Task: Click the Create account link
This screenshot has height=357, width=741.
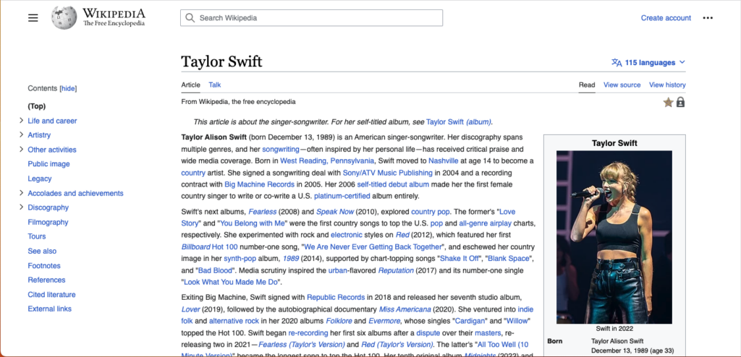Action: (666, 18)
